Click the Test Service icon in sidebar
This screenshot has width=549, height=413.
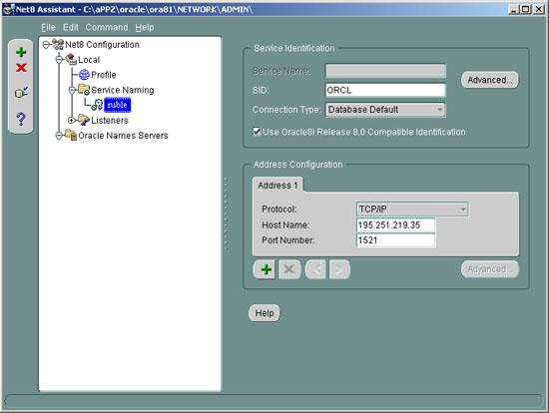click(21, 92)
